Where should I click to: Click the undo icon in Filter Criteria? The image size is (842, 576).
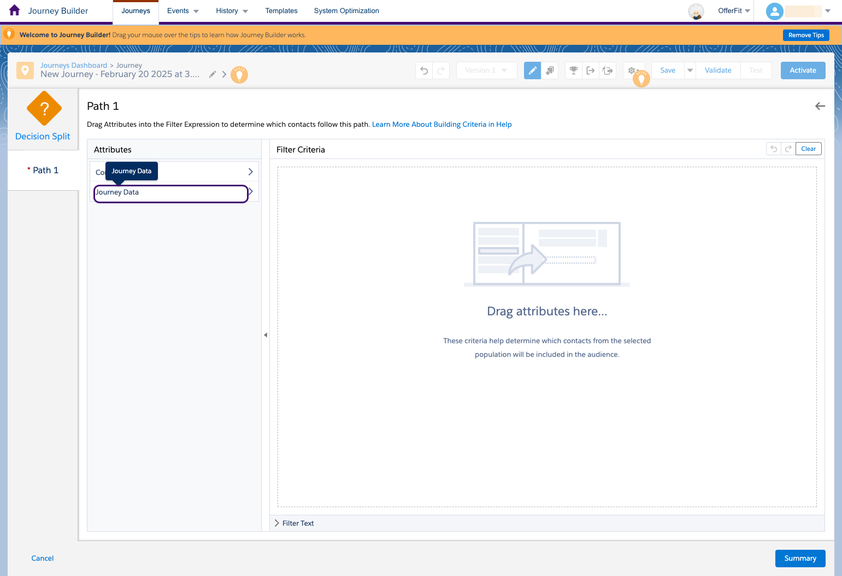(773, 148)
